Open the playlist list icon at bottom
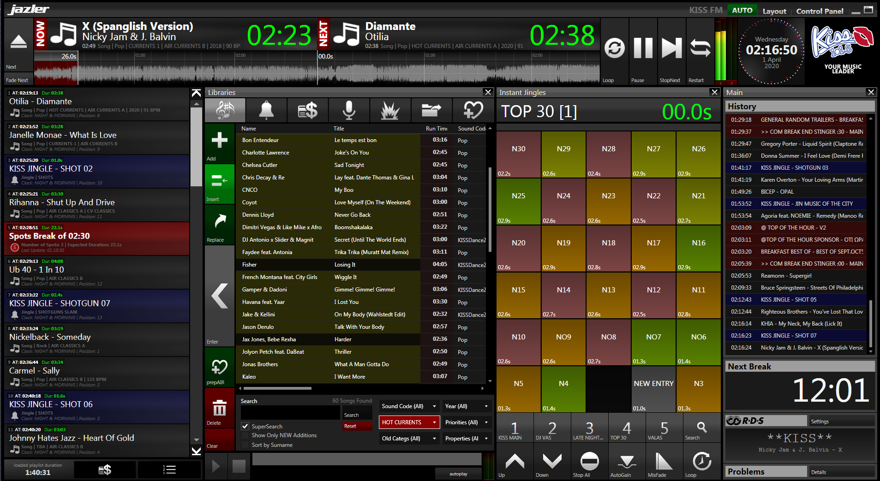The width and height of the screenshot is (880, 481). click(x=169, y=470)
